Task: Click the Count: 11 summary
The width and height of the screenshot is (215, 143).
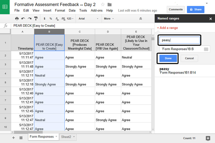Action: (x=189, y=138)
